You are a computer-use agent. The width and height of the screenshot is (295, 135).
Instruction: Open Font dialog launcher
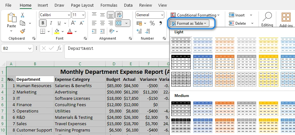[85, 38]
